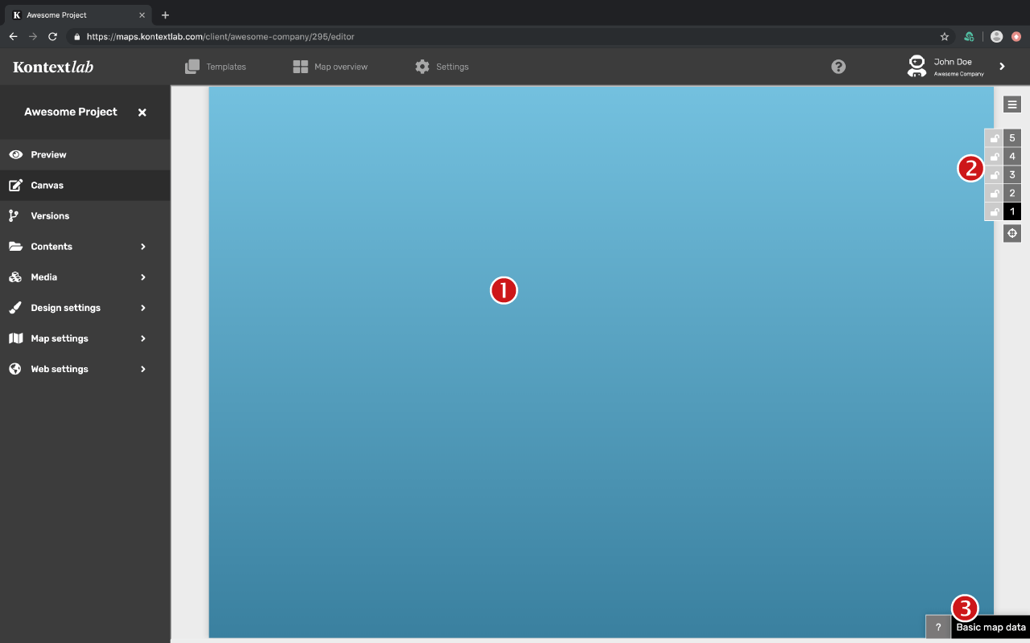Open the help question mark icon in header

(x=838, y=67)
